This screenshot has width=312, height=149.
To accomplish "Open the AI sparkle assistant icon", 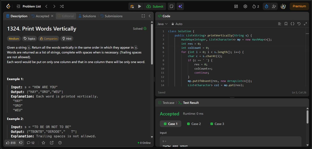I will coord(180,6).
